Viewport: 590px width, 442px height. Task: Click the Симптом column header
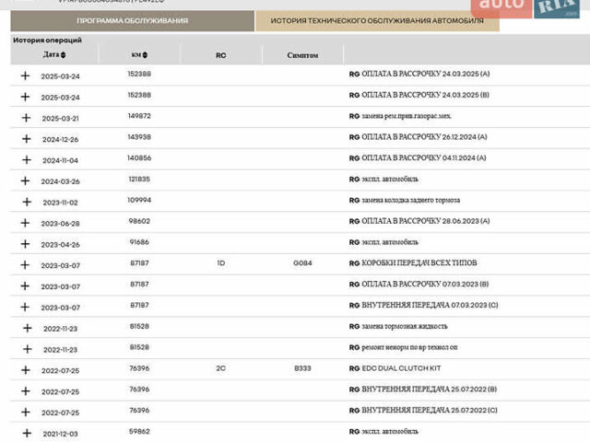pyautogui.click(x=302, y=55)
